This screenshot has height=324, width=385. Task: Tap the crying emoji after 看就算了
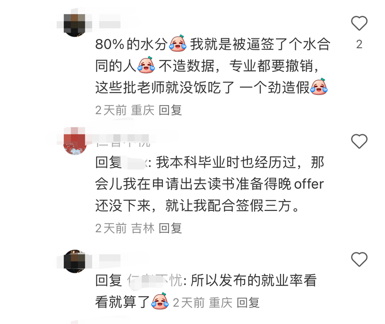tap(160, 301)
